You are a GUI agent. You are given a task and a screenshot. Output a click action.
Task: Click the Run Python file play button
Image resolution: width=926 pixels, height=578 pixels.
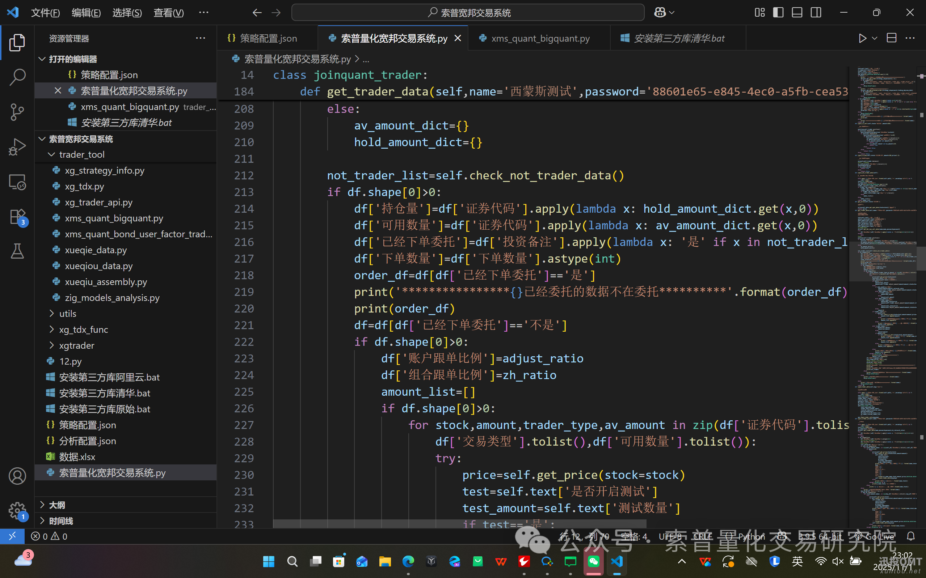862,38
